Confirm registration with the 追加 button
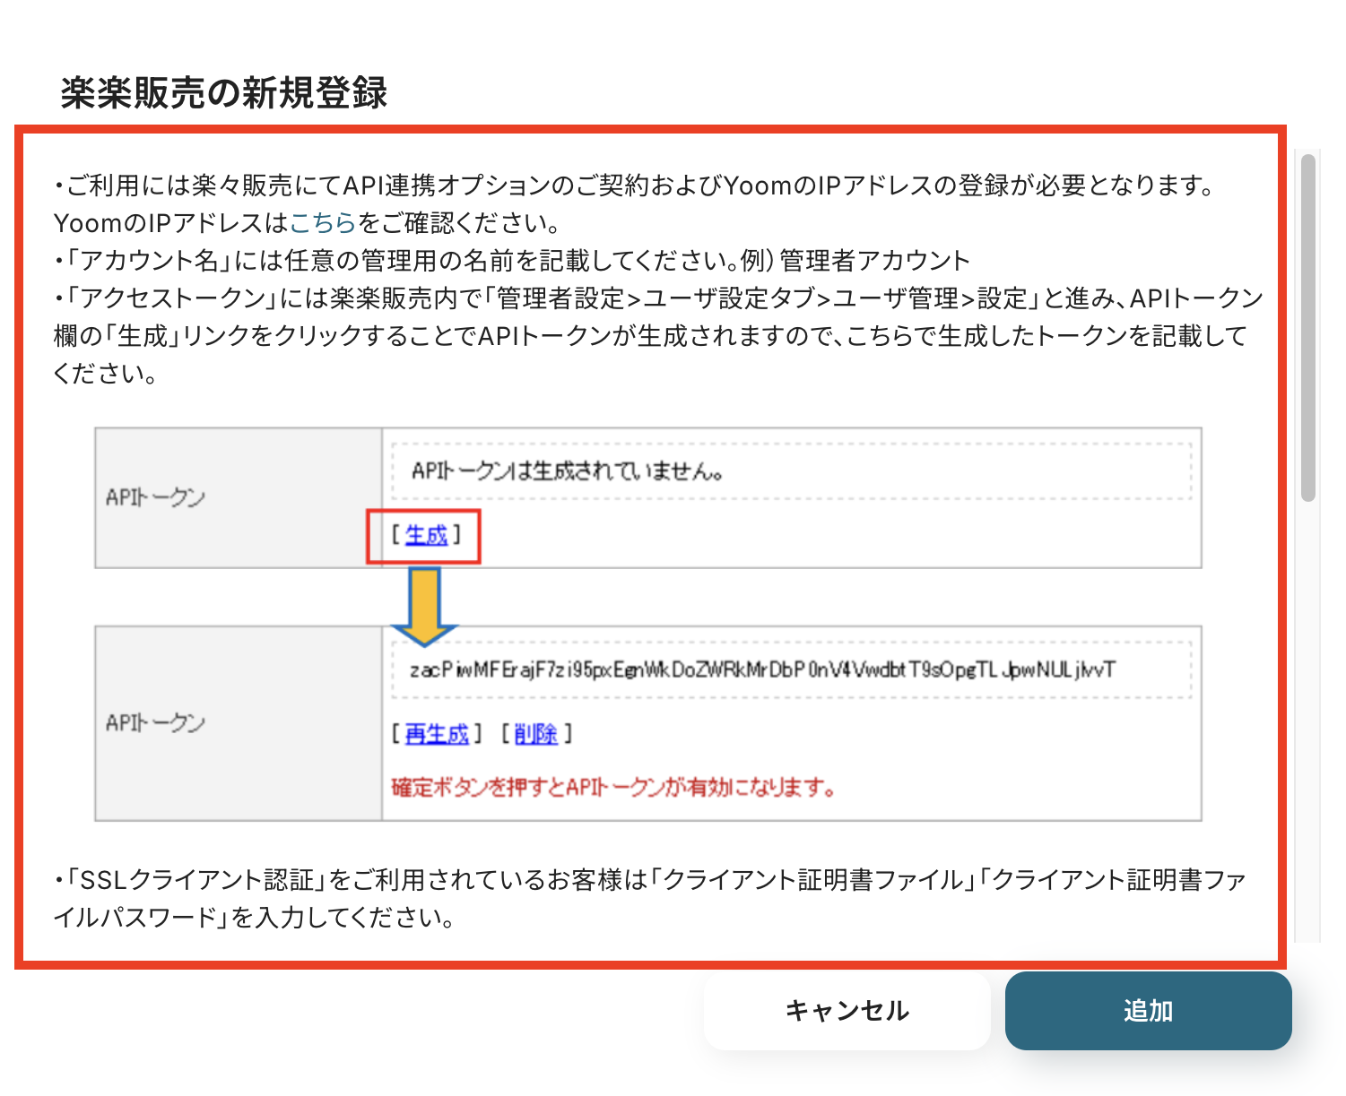 [x=1148, y=1011]
